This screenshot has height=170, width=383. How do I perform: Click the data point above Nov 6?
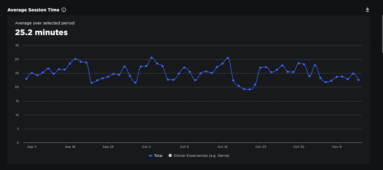coord(337,77)
